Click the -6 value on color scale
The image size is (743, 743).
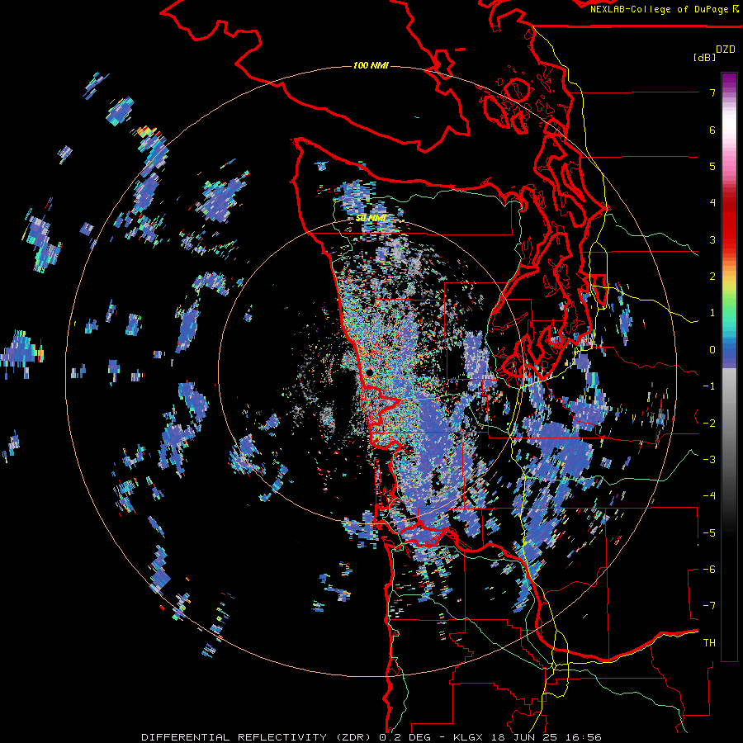coord(709,570)
